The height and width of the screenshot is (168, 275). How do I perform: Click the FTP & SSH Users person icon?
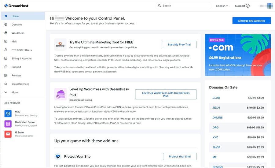click(6, 50)
